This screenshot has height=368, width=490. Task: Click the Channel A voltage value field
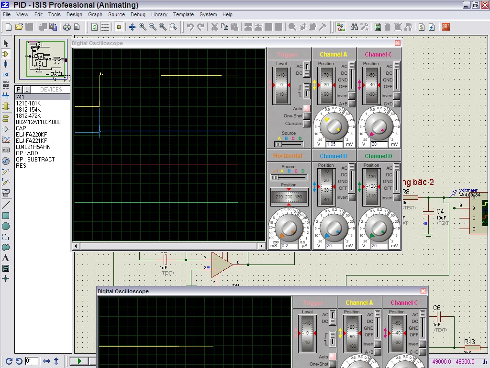[334, 144]
